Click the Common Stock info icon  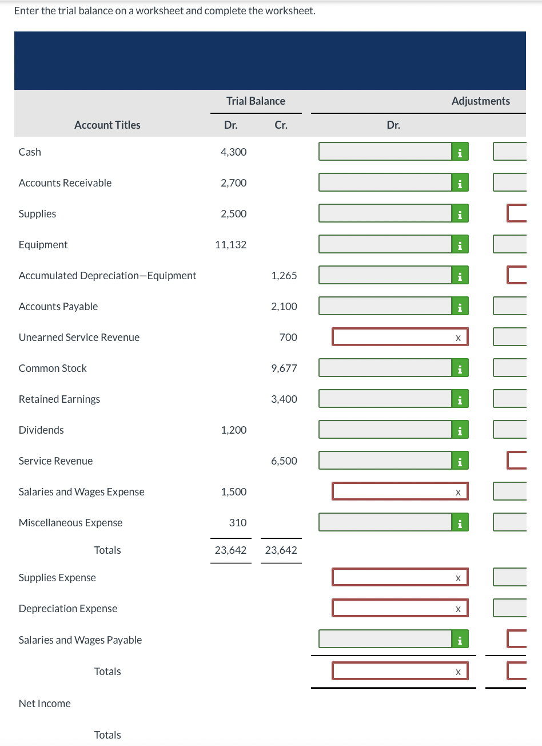(x=460, y=367)
